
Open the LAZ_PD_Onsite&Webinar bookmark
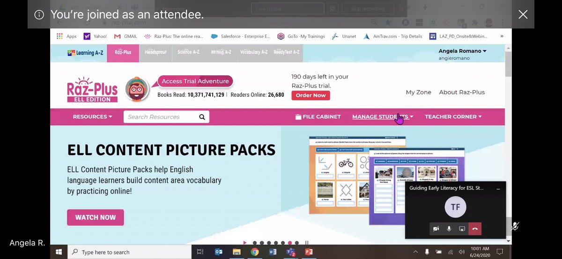458,36
